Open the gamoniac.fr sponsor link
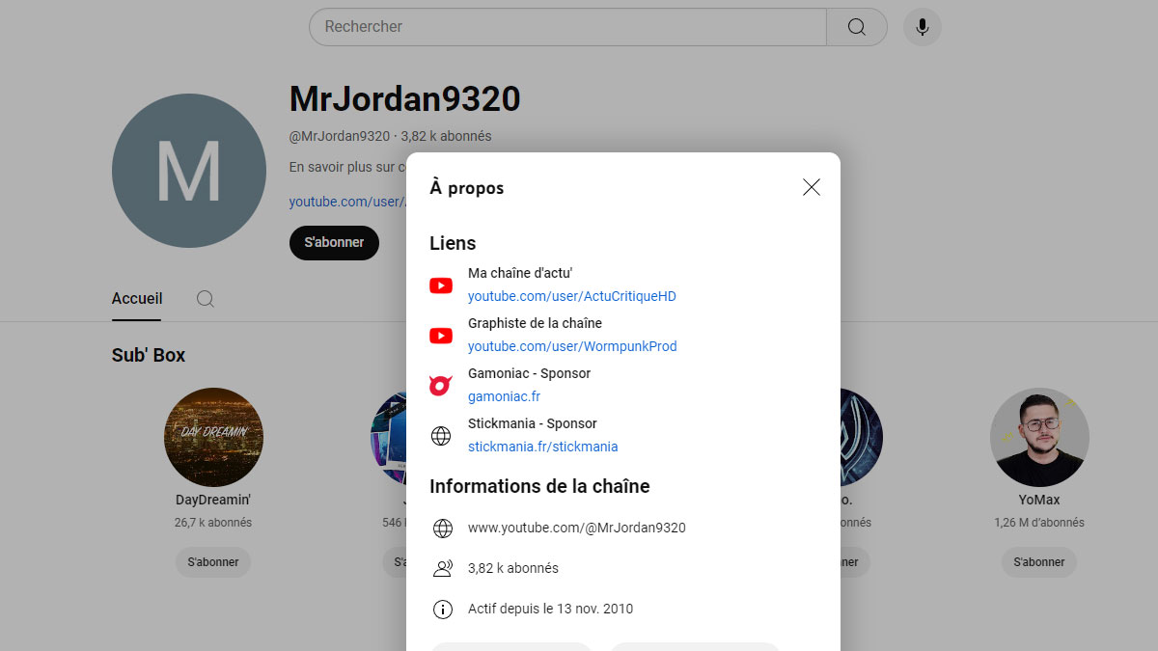 coord(503,395)
